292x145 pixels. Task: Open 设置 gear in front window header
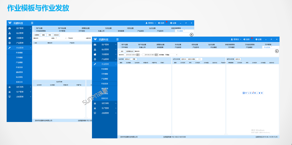pos(258,39)
